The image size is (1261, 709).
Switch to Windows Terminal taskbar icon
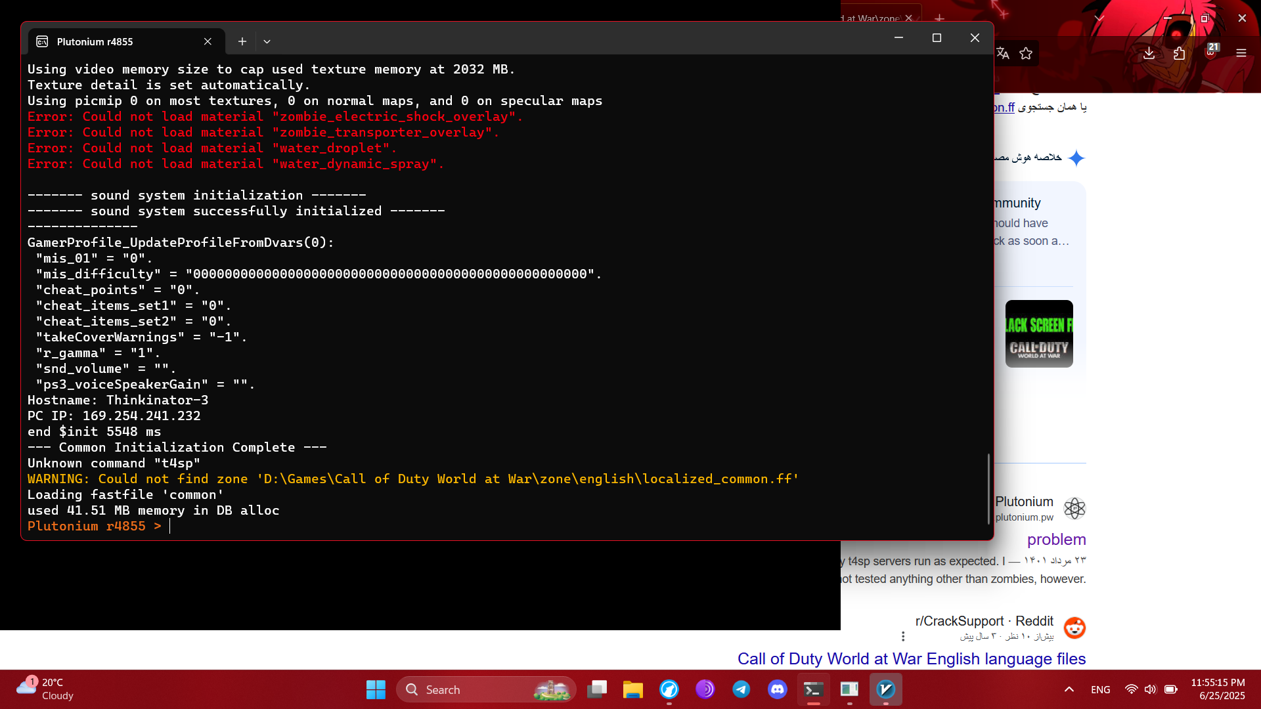coord(814,689)
